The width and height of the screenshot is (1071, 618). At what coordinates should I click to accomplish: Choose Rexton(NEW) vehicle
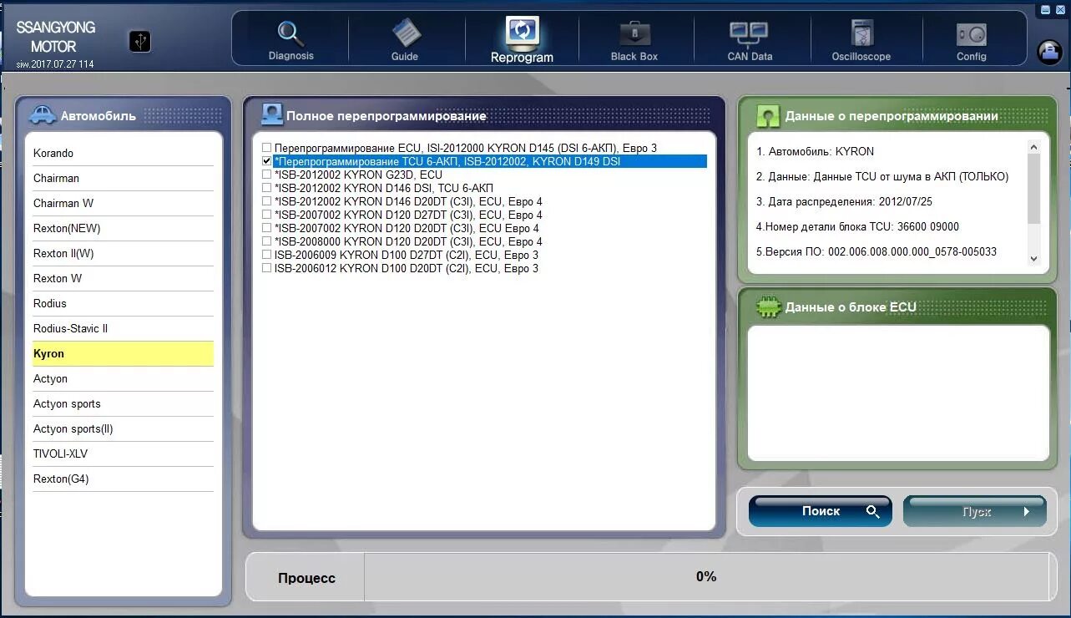click(x=123, y=228)
